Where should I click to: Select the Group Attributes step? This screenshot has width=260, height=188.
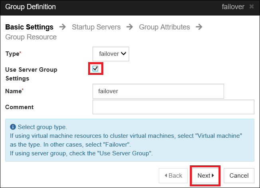[x=164, y=27]
